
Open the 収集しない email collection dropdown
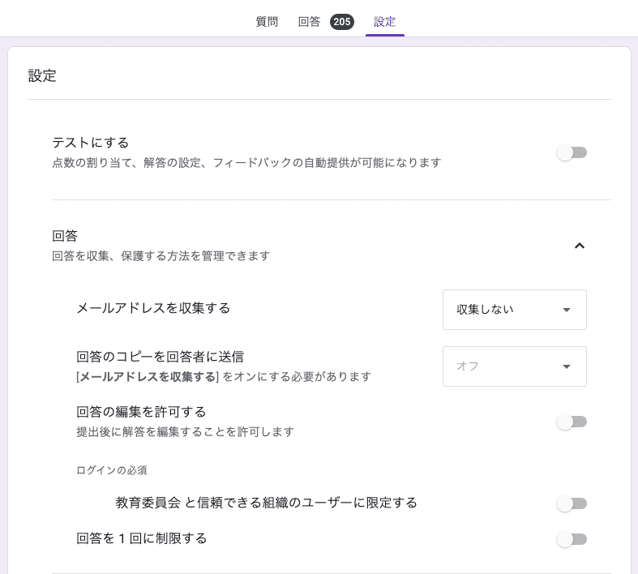[514, 310]
